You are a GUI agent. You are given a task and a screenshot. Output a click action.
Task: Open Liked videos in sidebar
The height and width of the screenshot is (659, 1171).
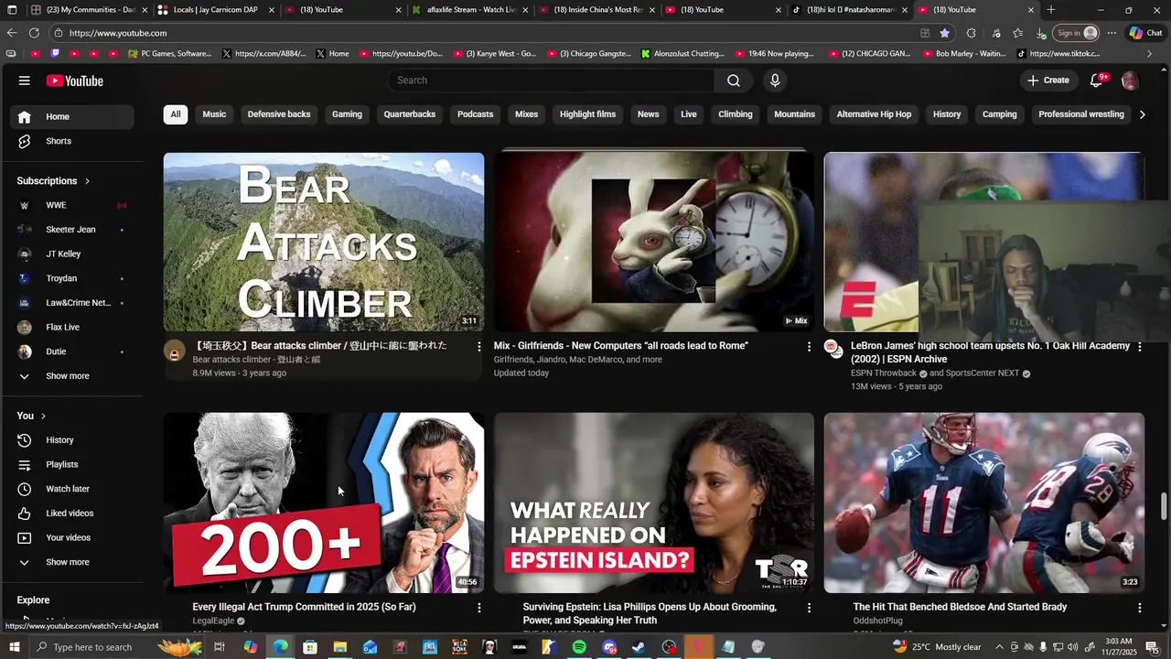coord(71,513)
